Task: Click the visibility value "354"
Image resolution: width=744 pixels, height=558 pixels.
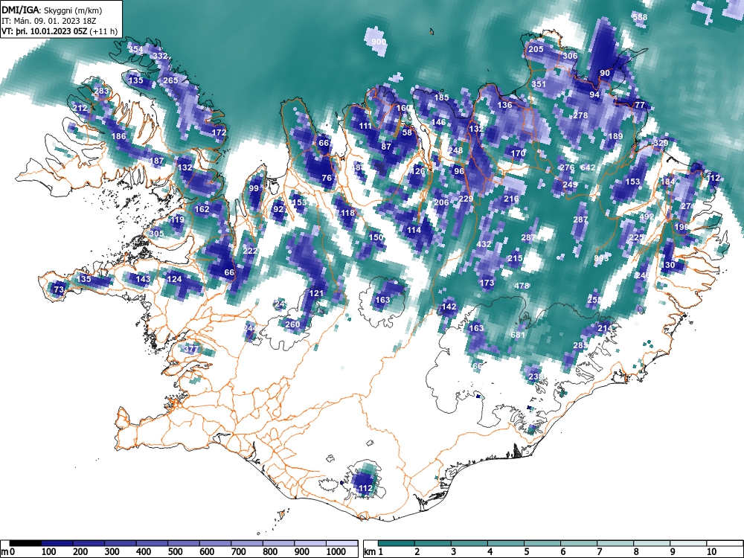Action: click(x=135, y=49)
